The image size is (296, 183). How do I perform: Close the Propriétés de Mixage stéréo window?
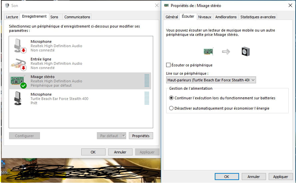pos(290,5)
